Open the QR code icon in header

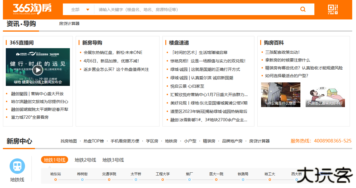pyautogui.click(x=333, y=9)
